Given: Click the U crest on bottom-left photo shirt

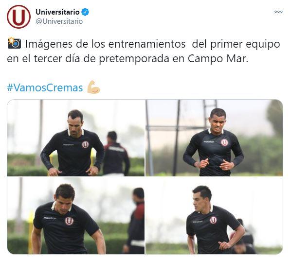Looking at the screenshot, I should coord(70,221).
